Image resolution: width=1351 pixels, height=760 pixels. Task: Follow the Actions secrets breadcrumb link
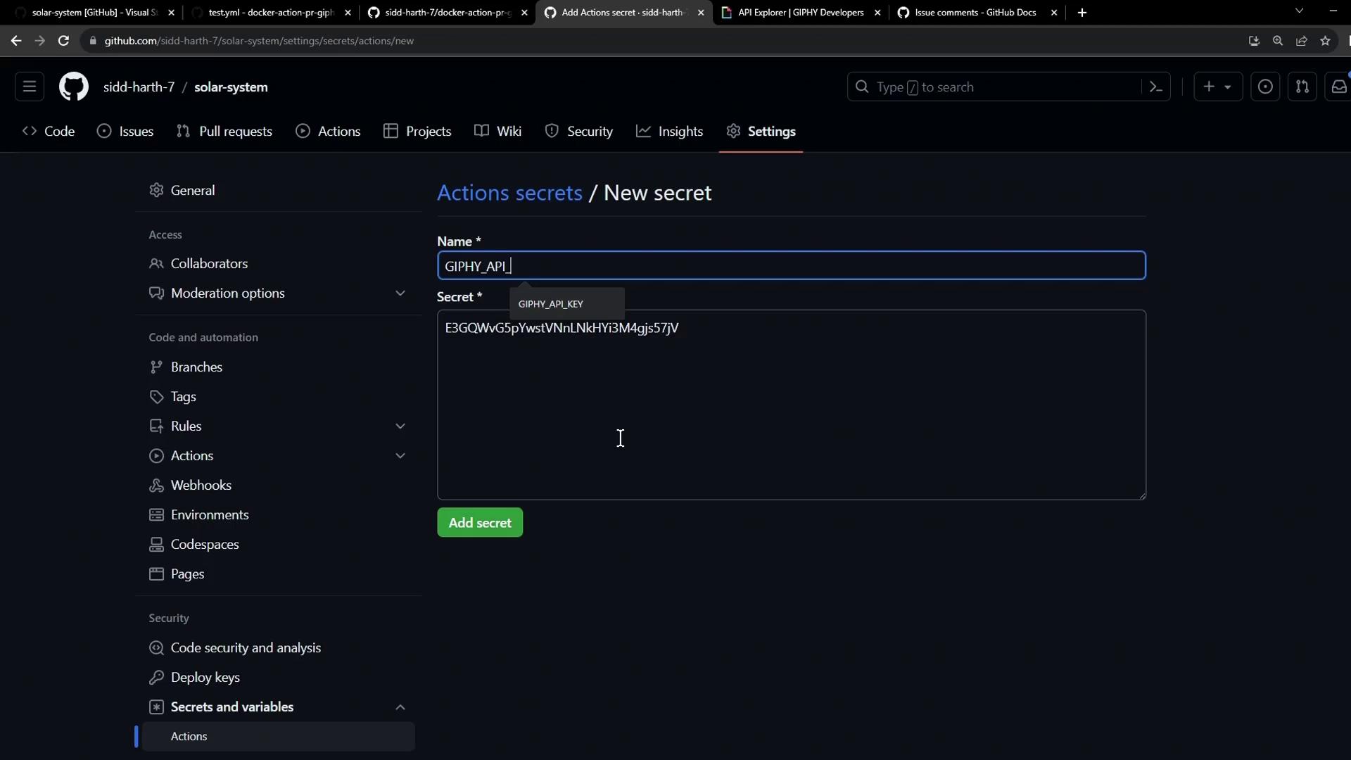(509, 193)
